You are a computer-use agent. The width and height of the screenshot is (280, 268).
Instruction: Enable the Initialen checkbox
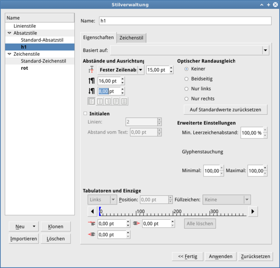86,113
